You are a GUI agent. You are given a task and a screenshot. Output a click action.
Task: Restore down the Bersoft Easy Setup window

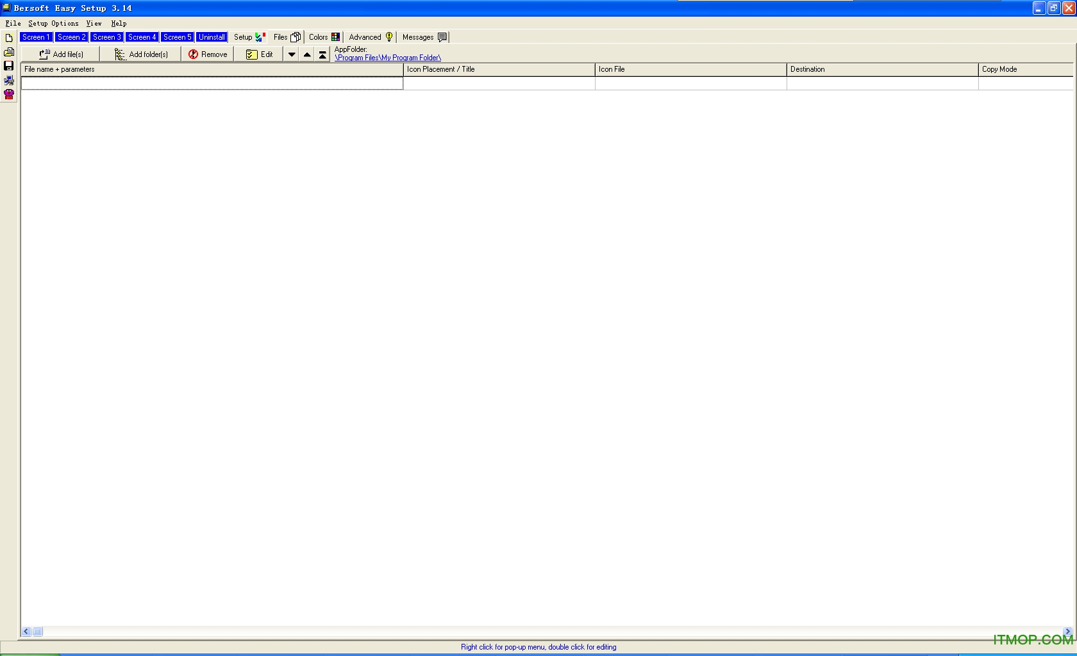(1054, 8)
